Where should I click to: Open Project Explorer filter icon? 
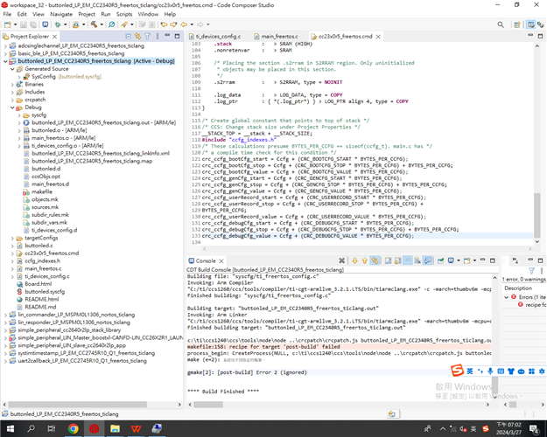[148, 36]
